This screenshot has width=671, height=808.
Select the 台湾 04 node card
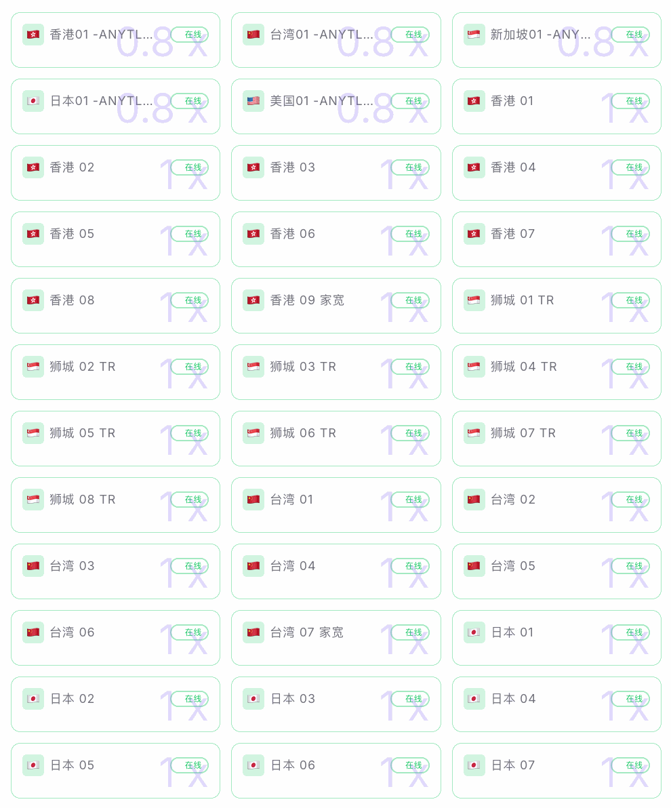point(336,571)
